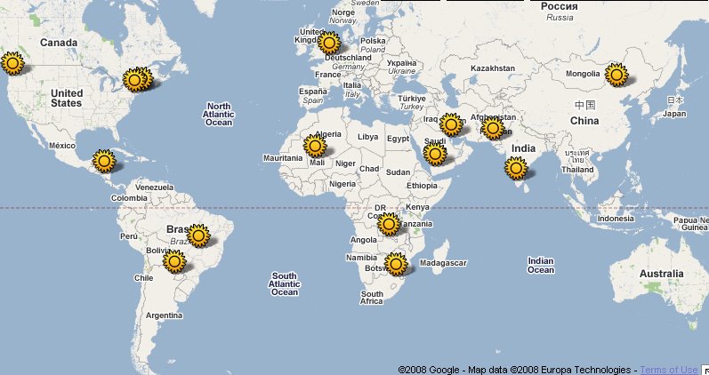Screen dimensions: 709x375
Task: Select the 'Kazakhstan' map label
Action: 493,68
